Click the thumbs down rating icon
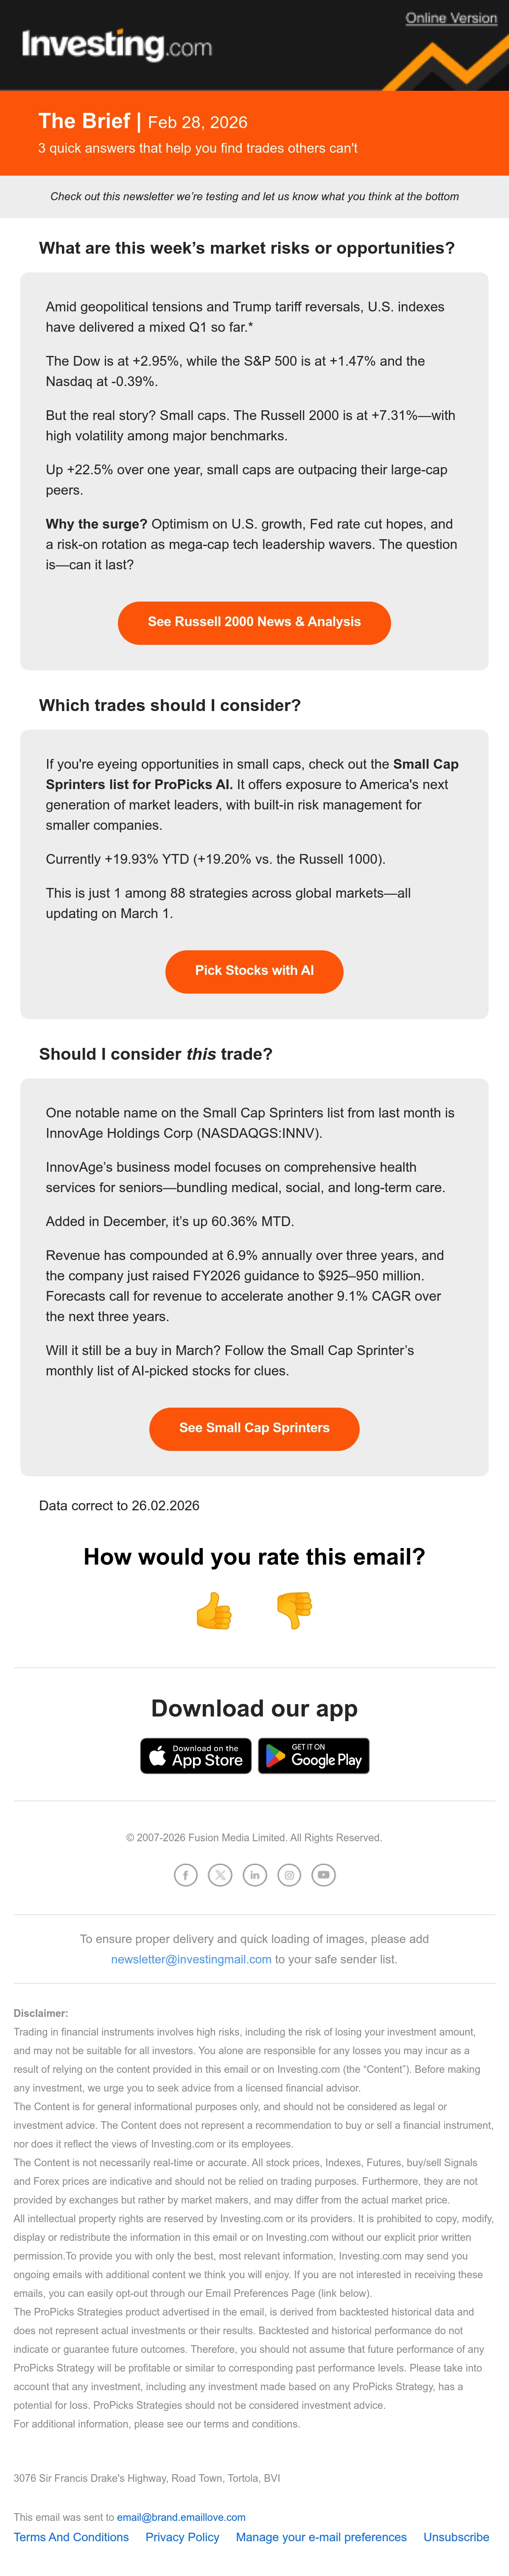This screenshot has height=2576, width=509. point(294,1611)
